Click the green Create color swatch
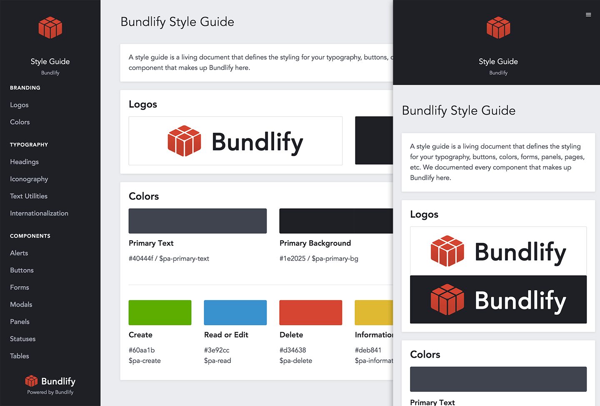 tap(160, 312)
